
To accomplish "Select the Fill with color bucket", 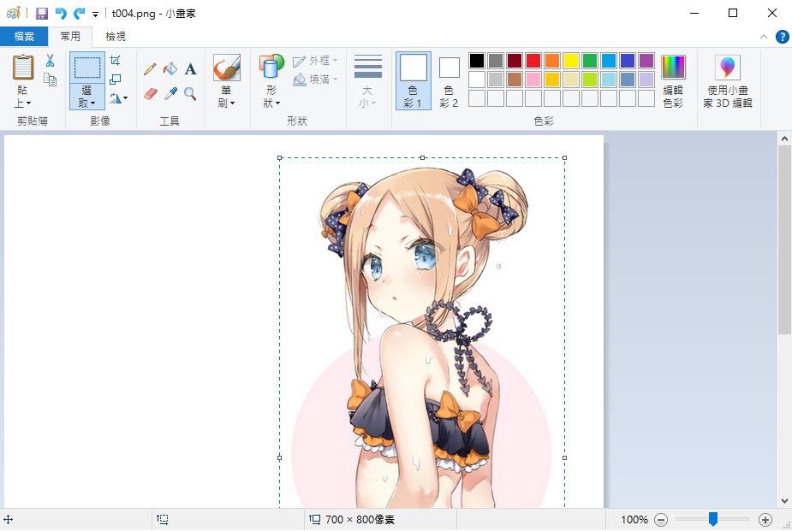I will click(x=170, y=68).
